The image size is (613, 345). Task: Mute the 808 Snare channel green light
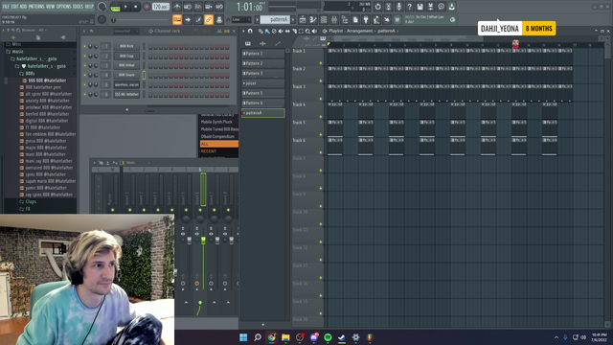(x=85, y=75)
